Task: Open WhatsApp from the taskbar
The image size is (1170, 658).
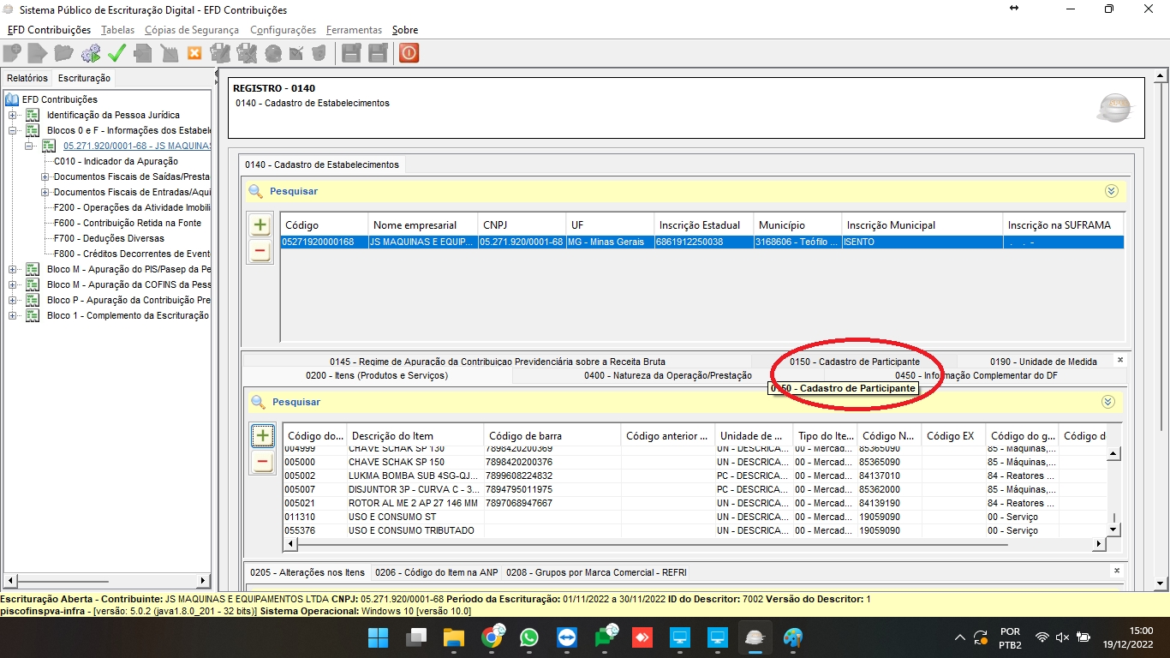Action: (529, 637)
